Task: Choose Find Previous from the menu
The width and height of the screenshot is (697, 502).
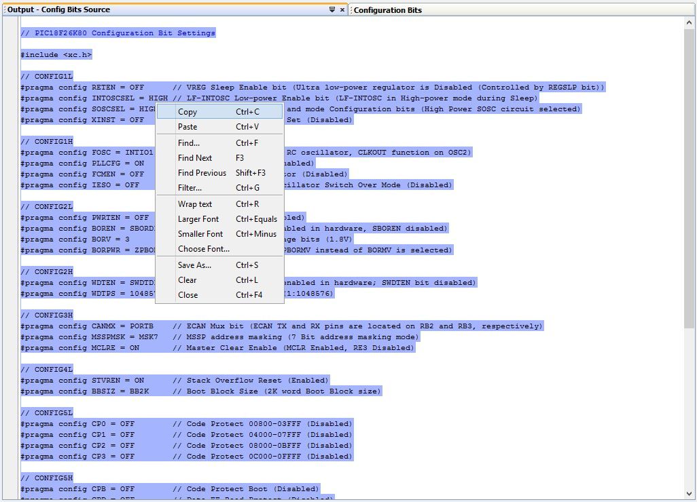Action: pos(201,173)
